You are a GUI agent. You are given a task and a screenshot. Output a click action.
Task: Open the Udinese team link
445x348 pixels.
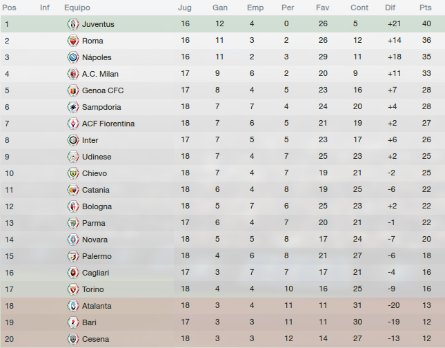coord(97,157)
